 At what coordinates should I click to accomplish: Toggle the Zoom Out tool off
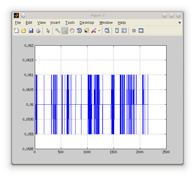tap(65, 31)
